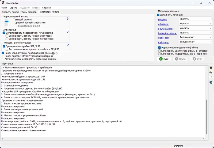This screenshot has width=214, height=148.
Task: Close the AVZ window
Action: tap(209, 3)
